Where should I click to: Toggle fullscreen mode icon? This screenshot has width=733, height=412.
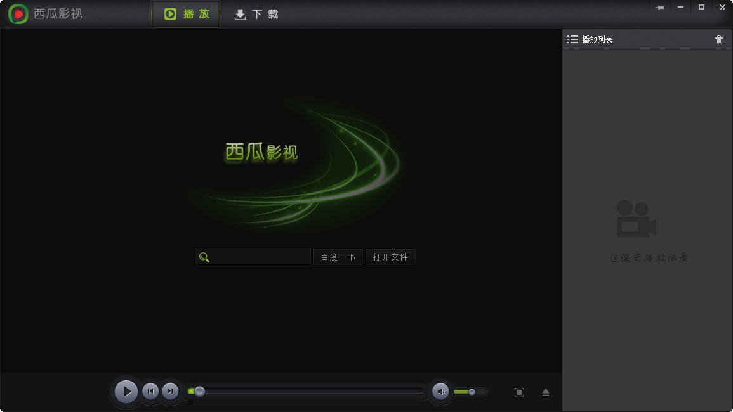pyautogui.click(x=519, y=392)
